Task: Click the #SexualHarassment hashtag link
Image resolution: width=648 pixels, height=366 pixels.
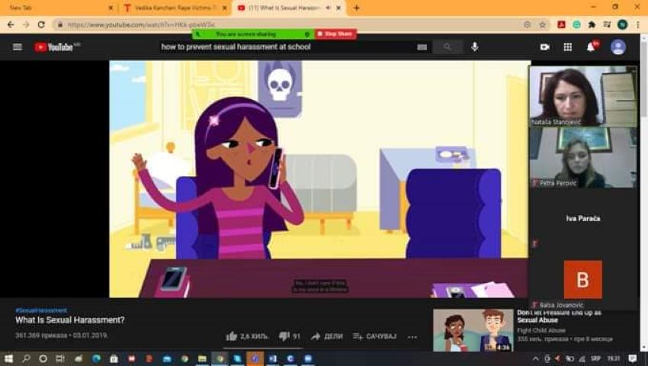Action: [41, 310]
